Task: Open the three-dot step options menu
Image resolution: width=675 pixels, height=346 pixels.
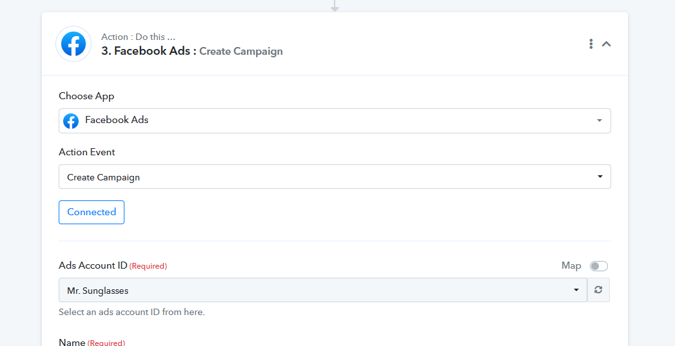Action: tap(591, 44)
